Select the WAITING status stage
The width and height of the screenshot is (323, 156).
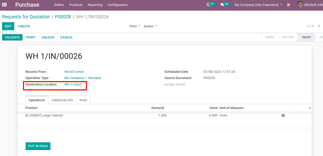(x=288, y=37)
